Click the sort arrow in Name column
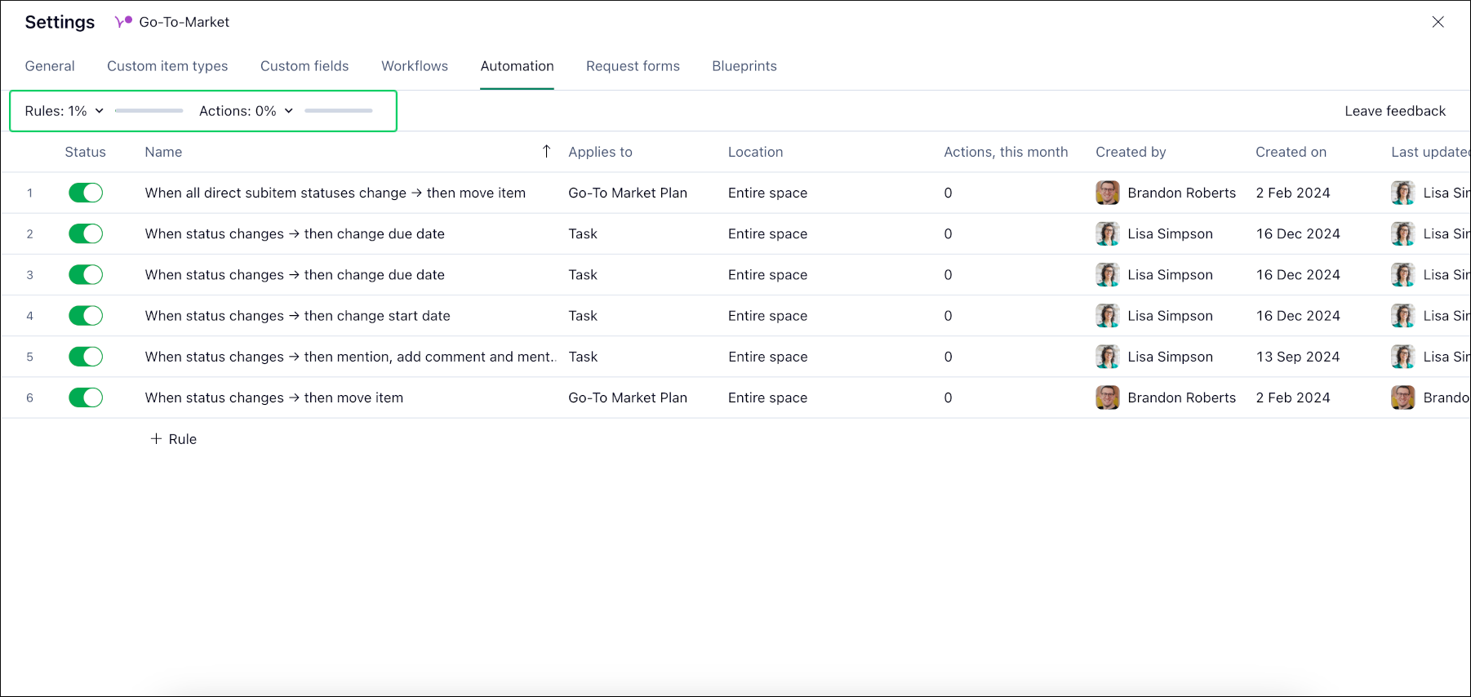Viewport: 1471px width, 697px height. pos(546,152)
